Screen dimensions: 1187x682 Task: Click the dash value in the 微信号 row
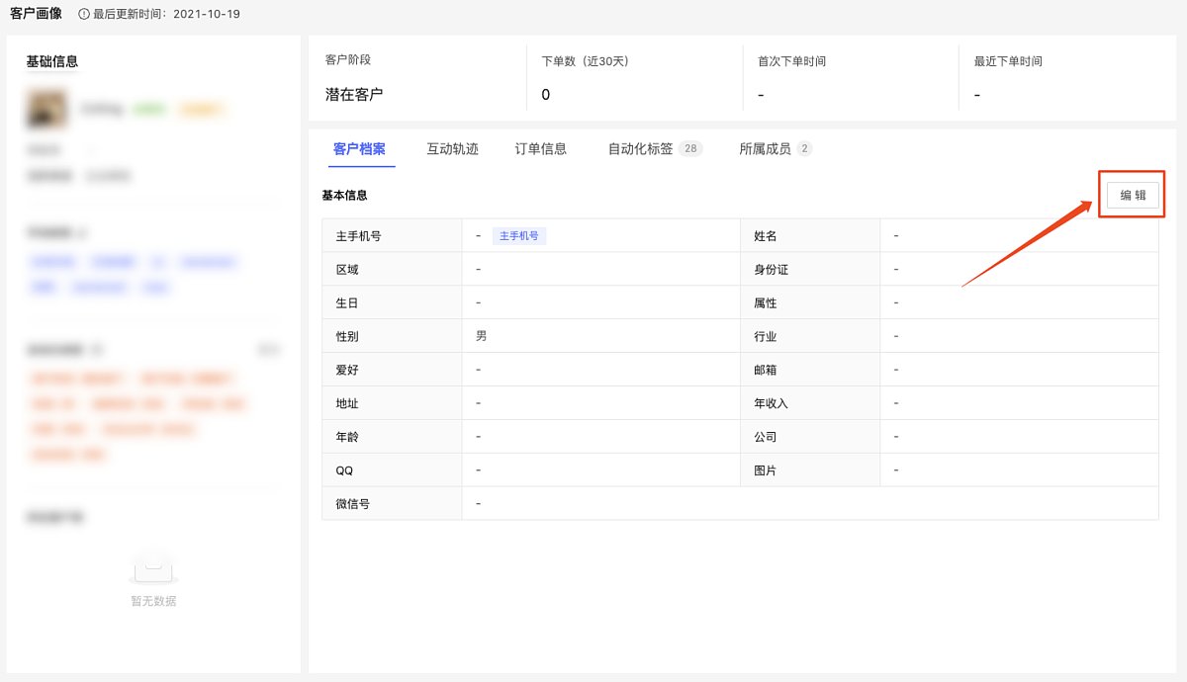click(479, 504)
